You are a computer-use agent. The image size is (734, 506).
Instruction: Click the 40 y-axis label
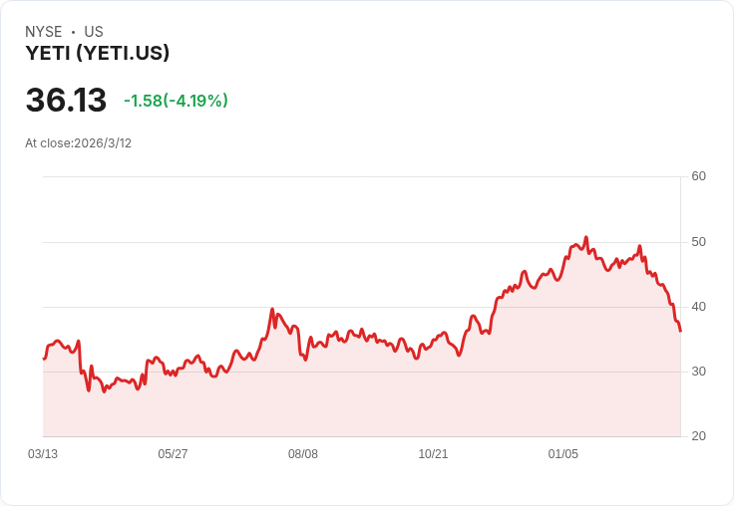point(698,307)
